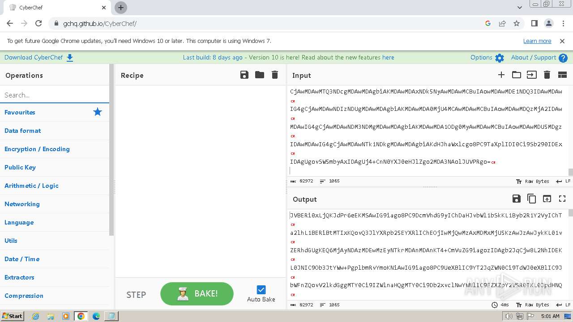Save the current recipe
The image size is (573, 322).
(244, 75)
